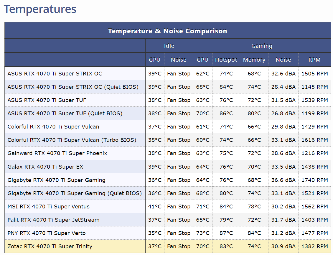Click the Temperature & Noise Comparison title
The width and height of the screenshot is (333, 255).
[x=168, y=31]
